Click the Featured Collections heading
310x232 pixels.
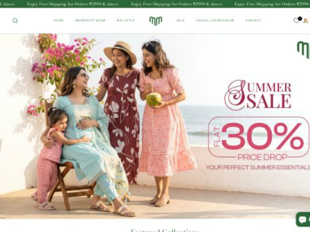(165, 230)
